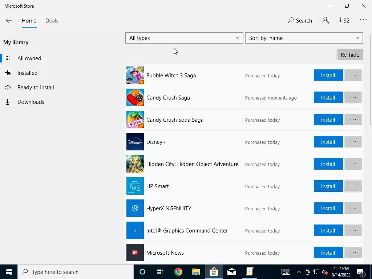Image resolution: width=372 pixels, height=279 pixels.
Task: Click the Re-hide button
Action: (350, 54)
